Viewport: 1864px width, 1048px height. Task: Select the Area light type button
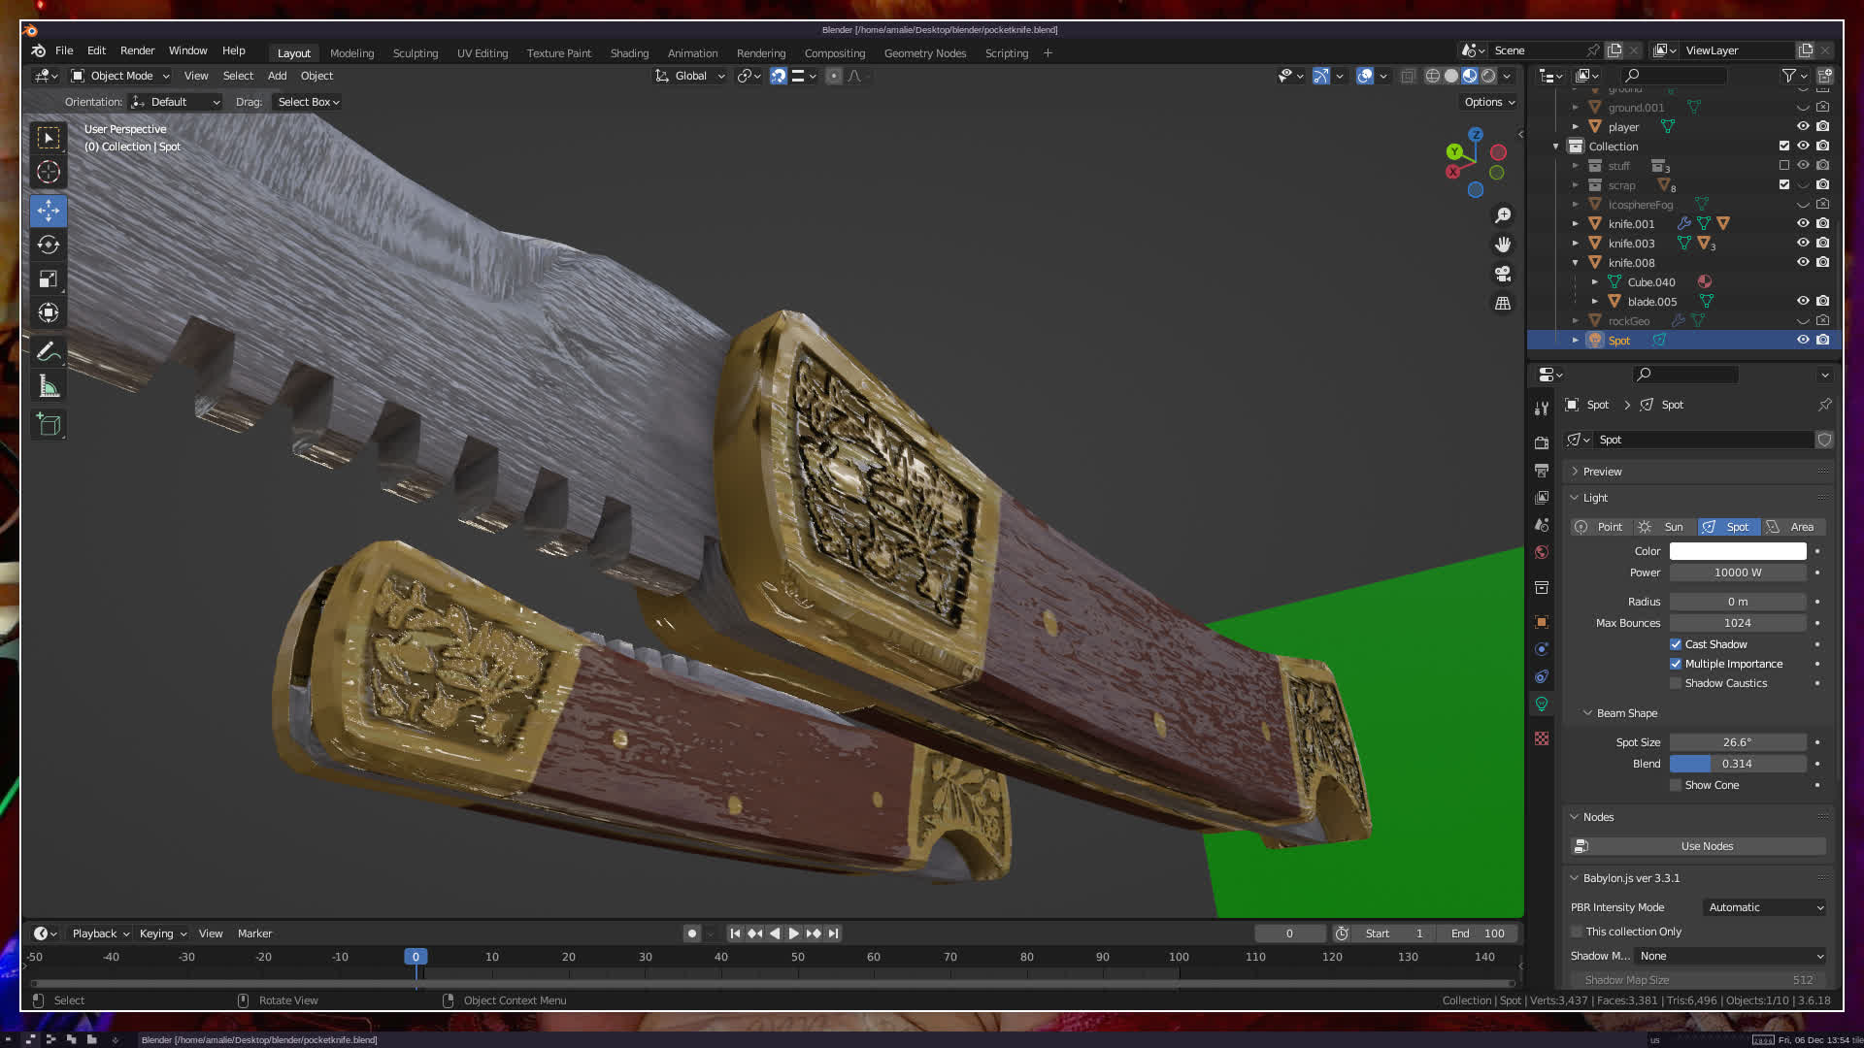click(x=1793, y=527)
